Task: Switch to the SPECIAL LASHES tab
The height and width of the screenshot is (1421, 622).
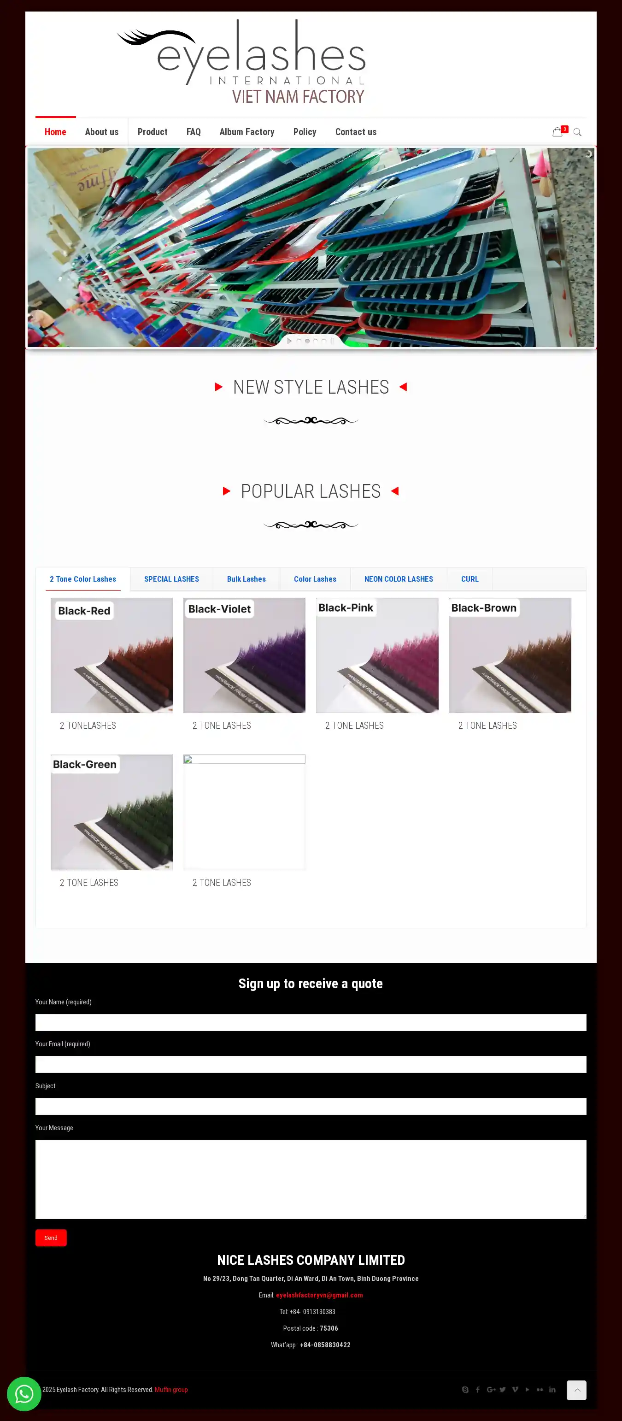Action: (171, 579)
